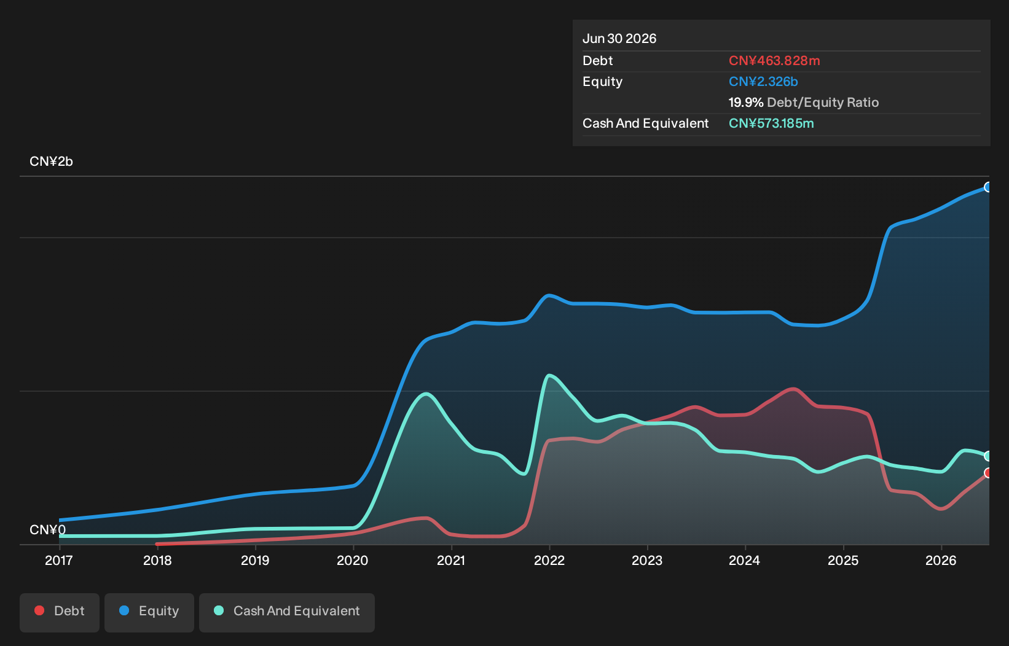Click the Cash And Equivalent tooltip label
The image size is (1009, 646).
pyautogui.click(x=646, y=123)
